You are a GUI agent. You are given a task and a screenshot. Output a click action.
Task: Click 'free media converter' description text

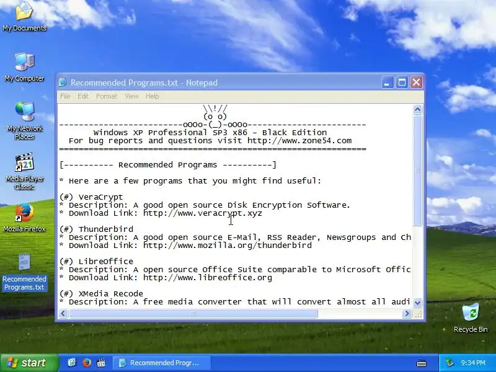192,302
